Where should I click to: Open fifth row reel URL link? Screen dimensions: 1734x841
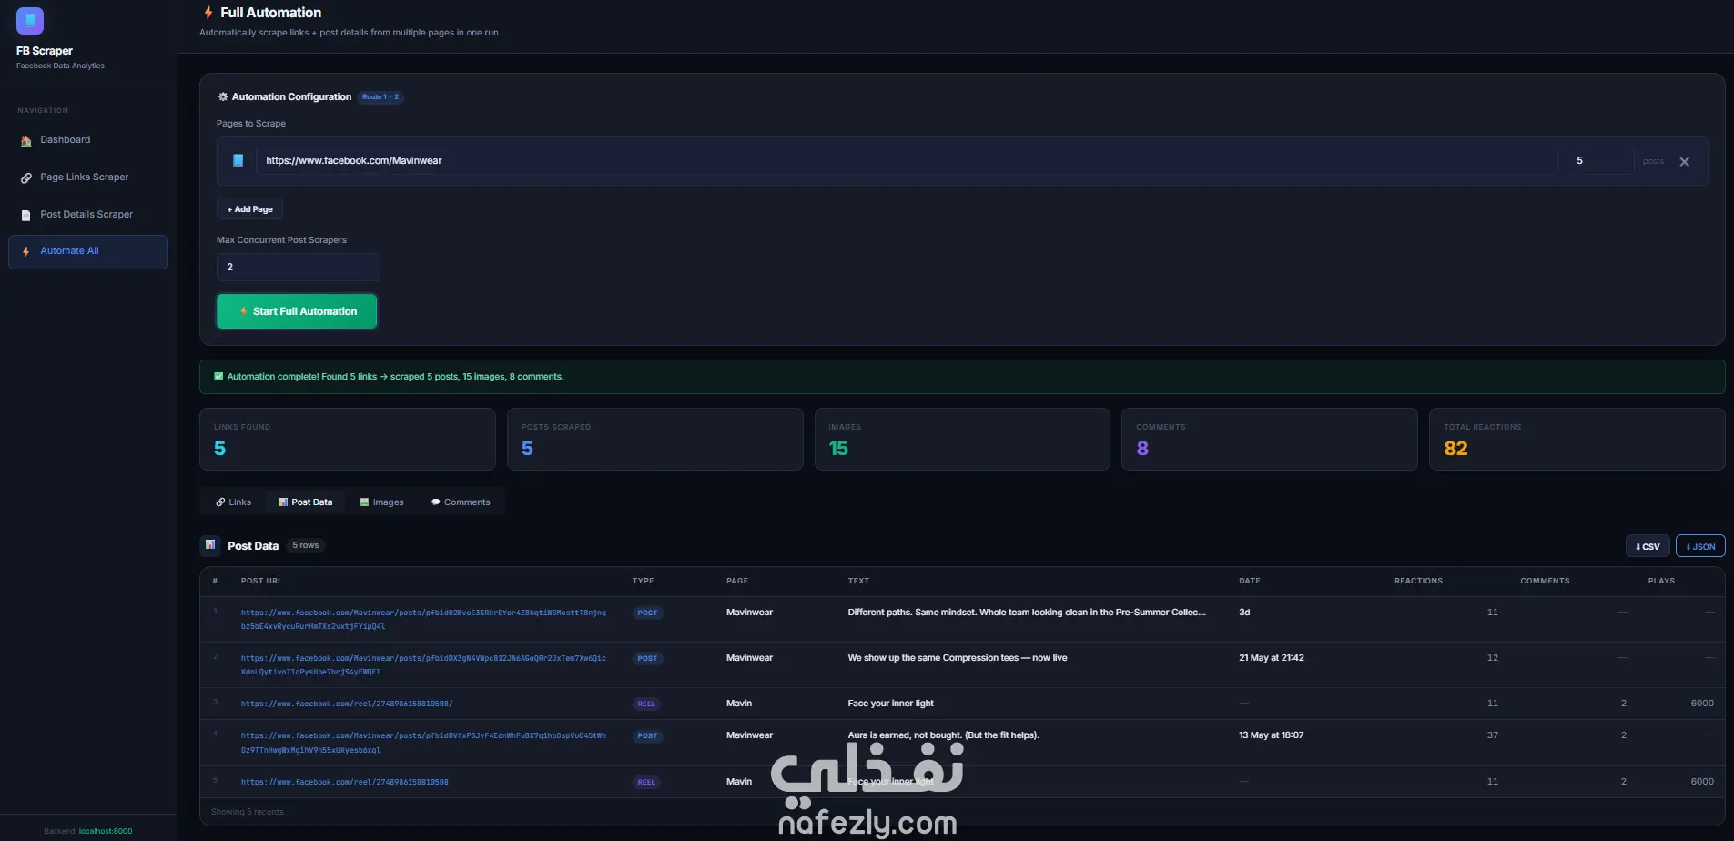pyautogui.click(x=344, y=783)
